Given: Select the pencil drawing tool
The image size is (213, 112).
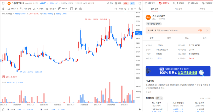Looking at the screenshot, I should click(3, 9).
